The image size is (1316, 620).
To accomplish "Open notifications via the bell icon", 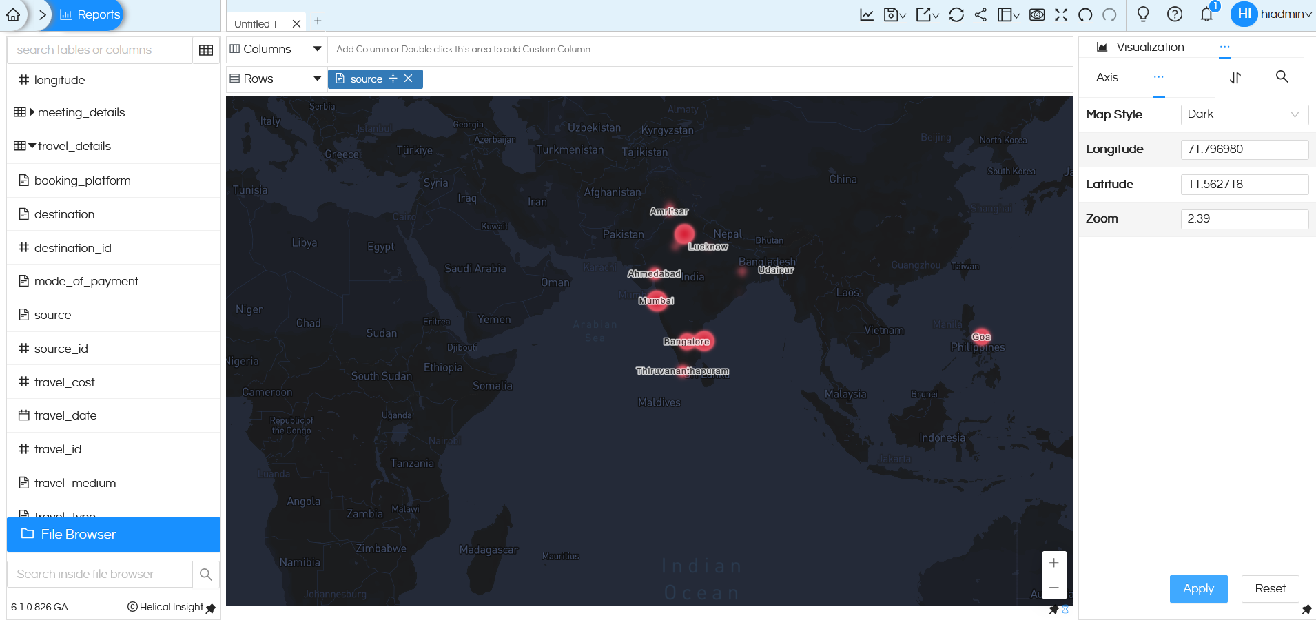I will coord(1206,14).
